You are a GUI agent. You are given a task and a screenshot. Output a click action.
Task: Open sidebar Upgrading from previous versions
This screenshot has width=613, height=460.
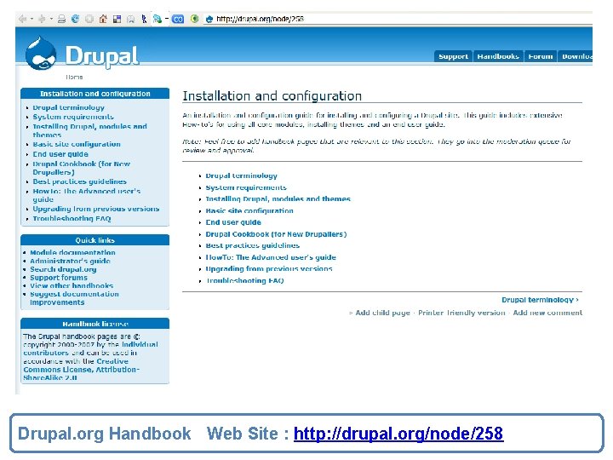[x=96, y=209]
